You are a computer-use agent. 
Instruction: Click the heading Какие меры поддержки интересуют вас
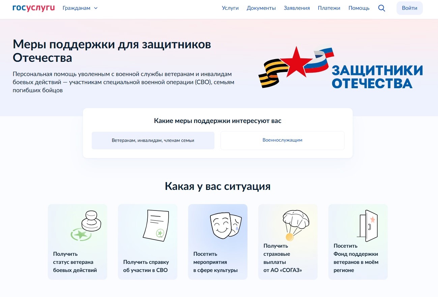point(218,121)
